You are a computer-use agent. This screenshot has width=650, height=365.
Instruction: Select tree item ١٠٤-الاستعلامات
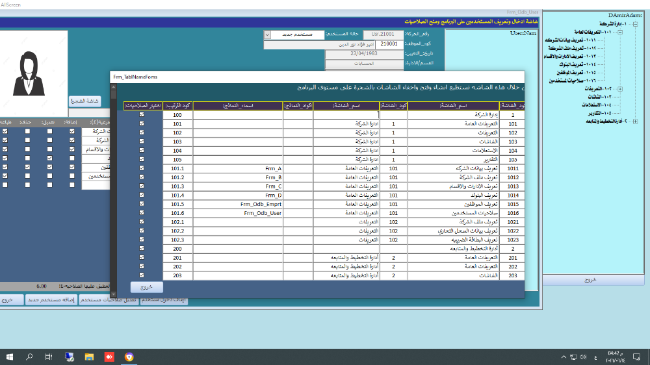pyautogui.click(x=596, y=105)
